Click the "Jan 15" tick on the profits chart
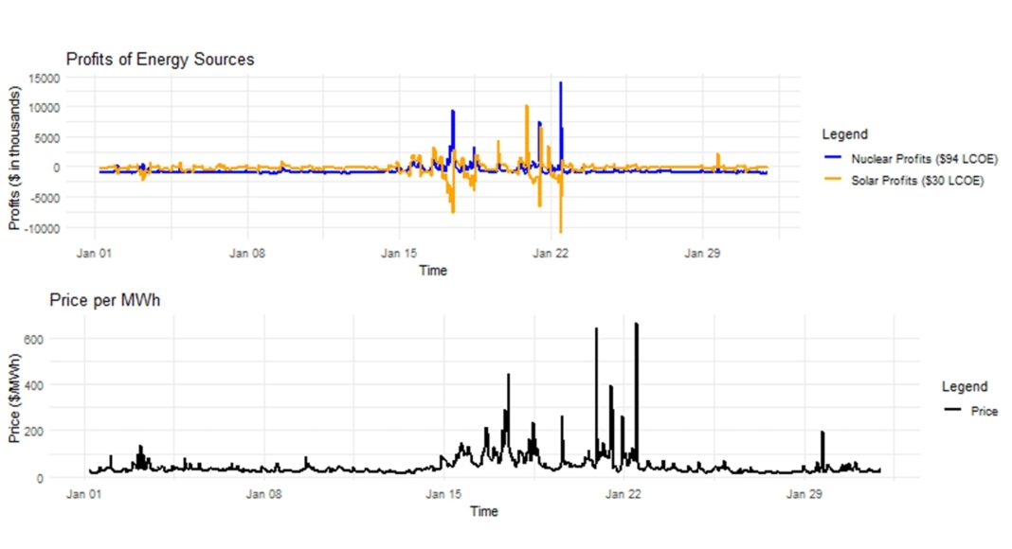The height and width of the screenshot is (549, 1012). pos(398,254)
